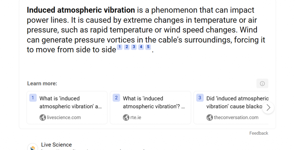Click citation superscript number 5
The width and height of the screenshot is (296, 150).
(148, 47)
